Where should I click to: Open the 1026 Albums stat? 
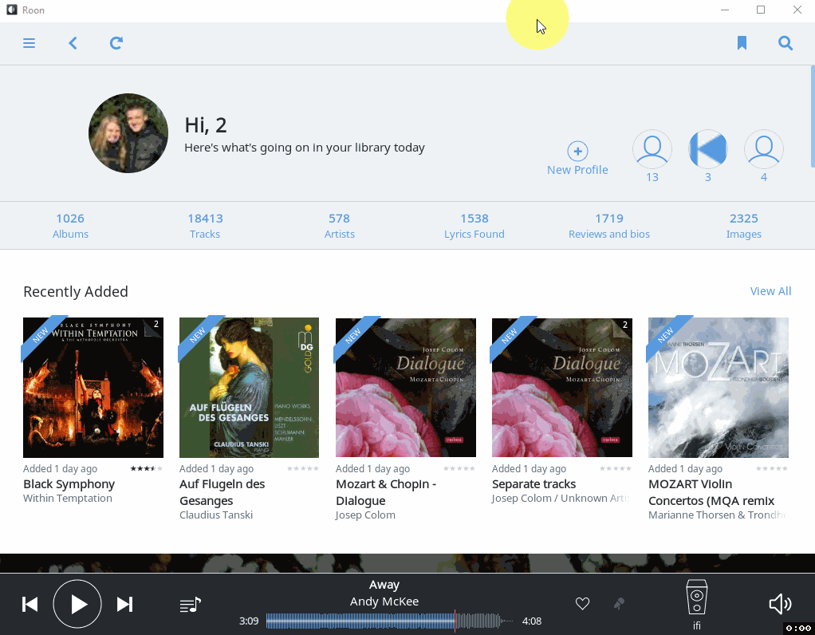click(x=70, y=226)
